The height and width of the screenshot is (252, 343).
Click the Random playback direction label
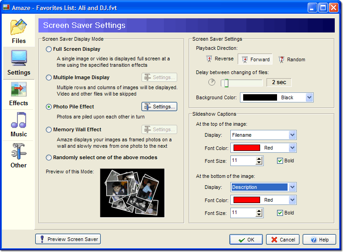pyautogui.click(x=296, y=59)
